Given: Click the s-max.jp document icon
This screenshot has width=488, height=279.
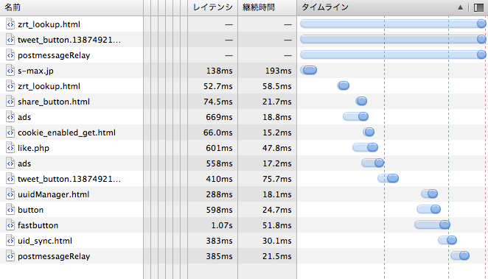Looking at the screenshot, I should tap(10, 71).
